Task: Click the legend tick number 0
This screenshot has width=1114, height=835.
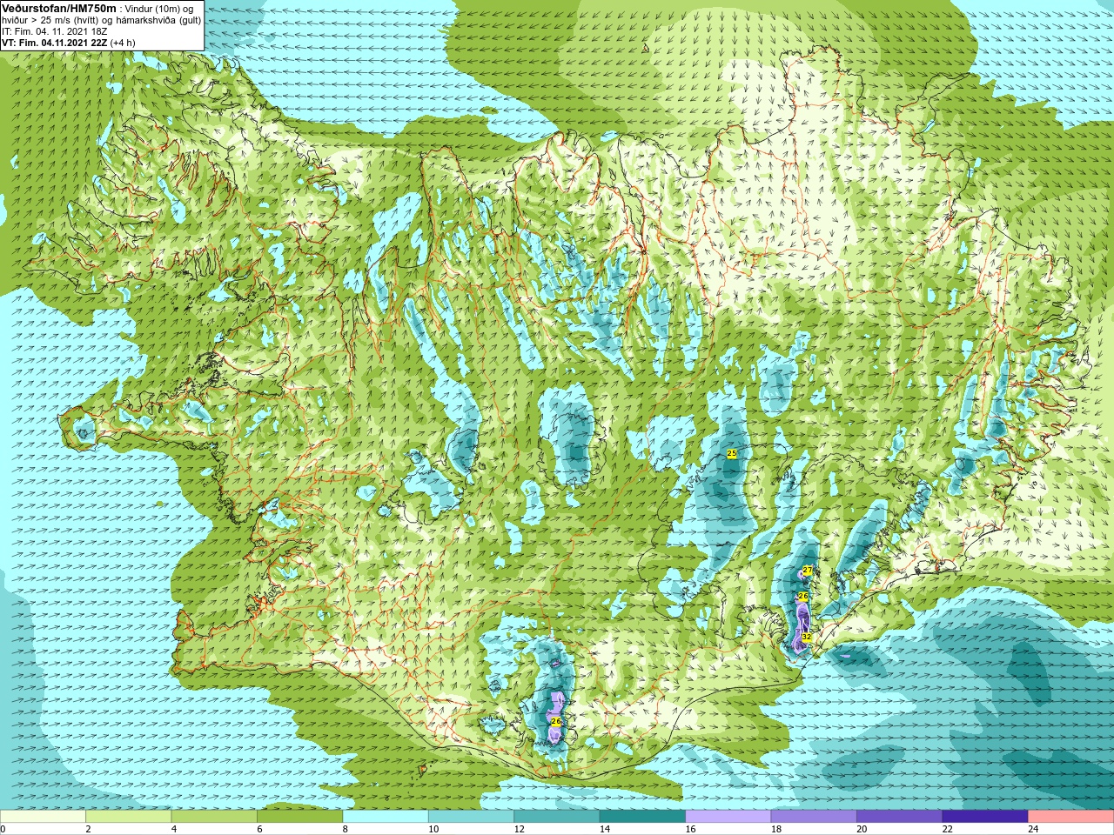Action: (x=3, y=830)
